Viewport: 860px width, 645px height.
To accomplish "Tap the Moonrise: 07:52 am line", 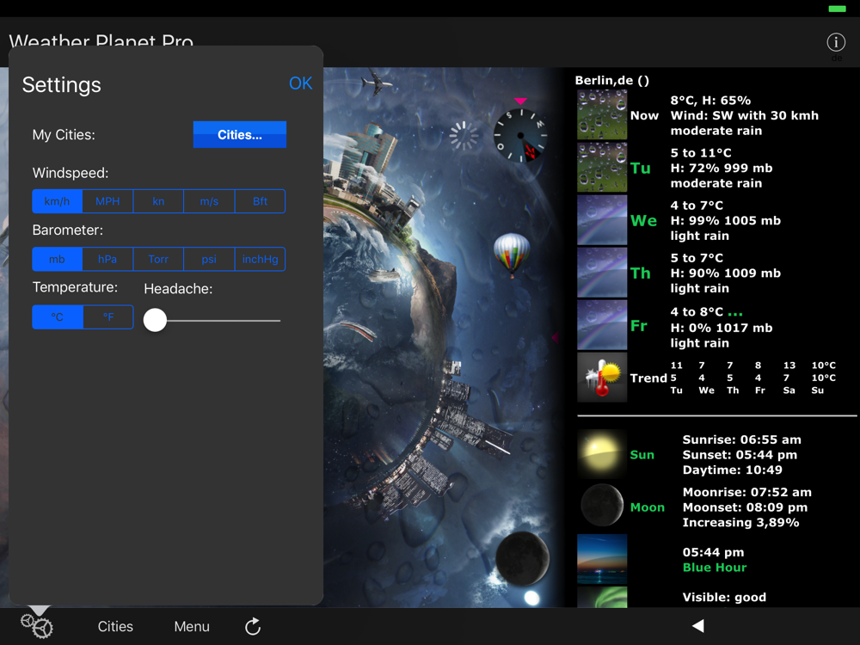I will [x=746, y=492].
